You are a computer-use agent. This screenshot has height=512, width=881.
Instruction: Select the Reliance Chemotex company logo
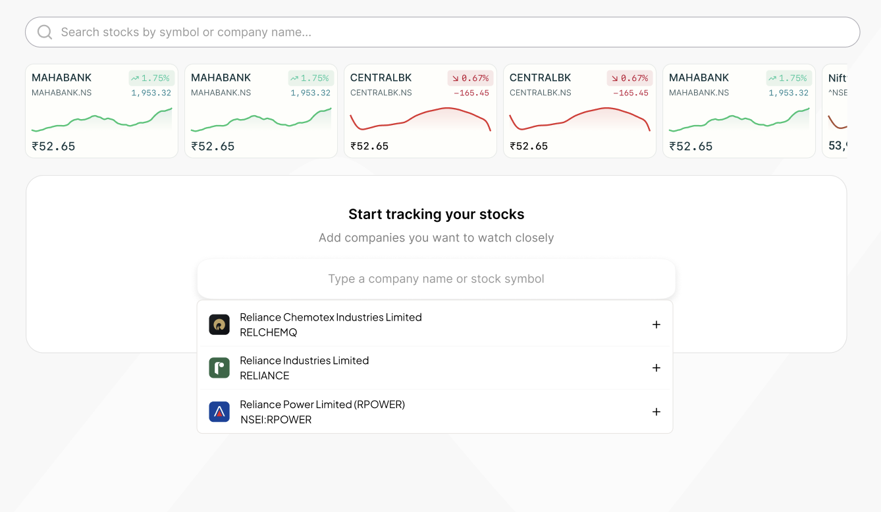point(219,324)
